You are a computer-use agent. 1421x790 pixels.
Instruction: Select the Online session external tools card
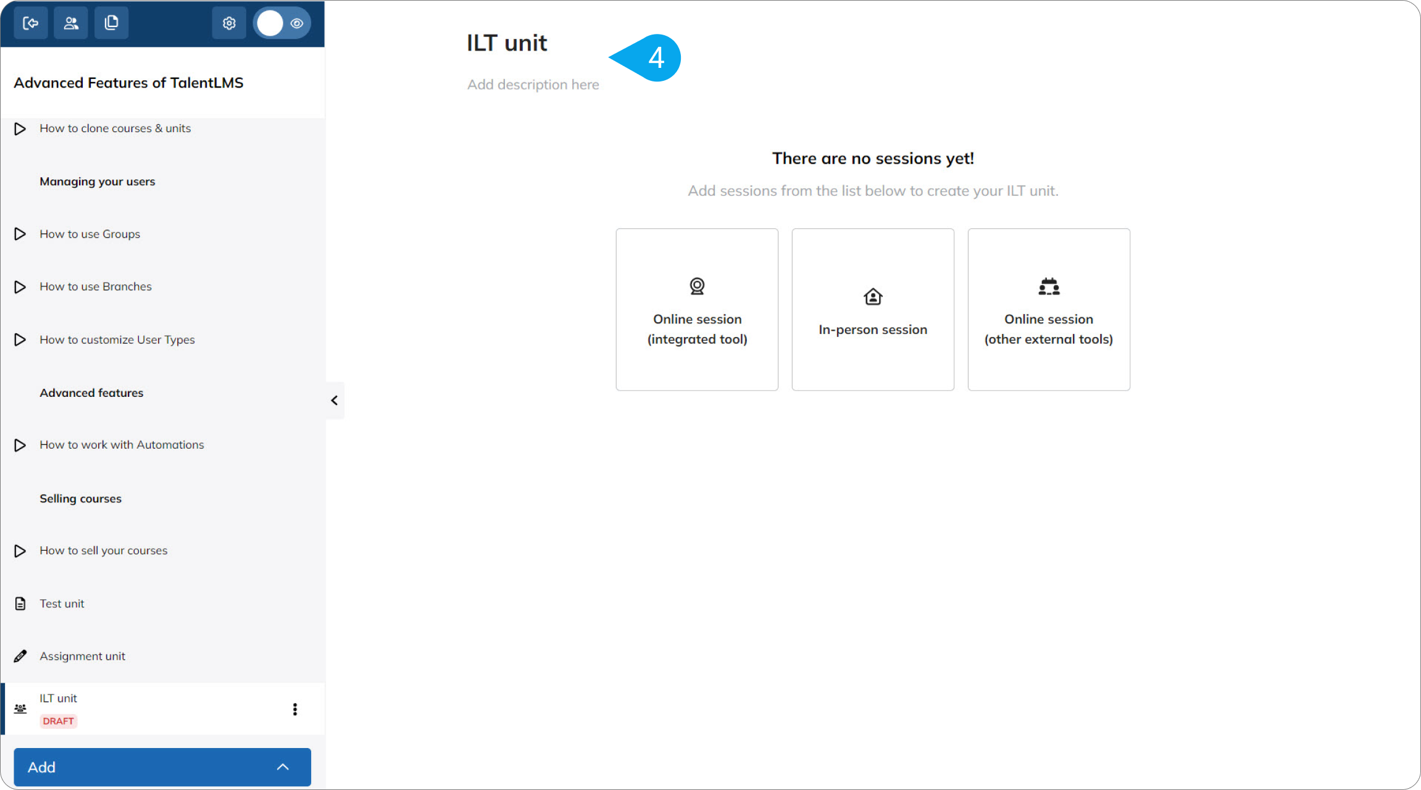pos(1048,309)
